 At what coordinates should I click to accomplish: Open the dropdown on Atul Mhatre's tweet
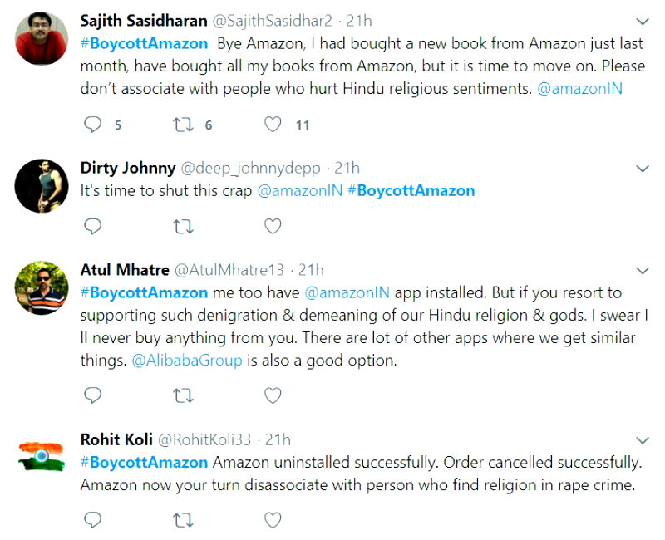[642, 271]
